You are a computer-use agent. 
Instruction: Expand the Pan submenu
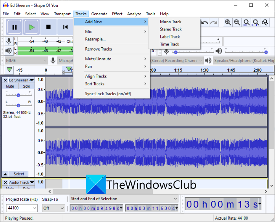coord(112,67)
